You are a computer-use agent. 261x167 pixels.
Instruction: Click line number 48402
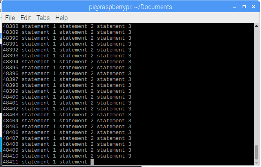11,109
